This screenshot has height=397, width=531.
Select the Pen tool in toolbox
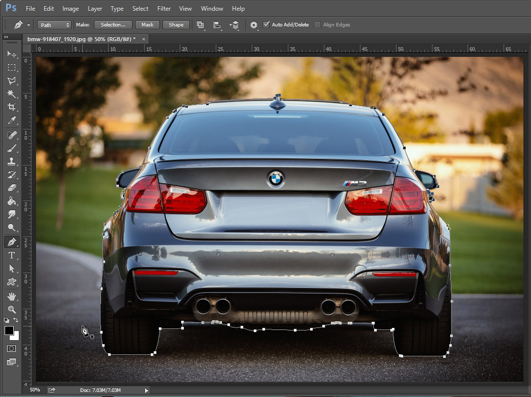coord(12,242)
